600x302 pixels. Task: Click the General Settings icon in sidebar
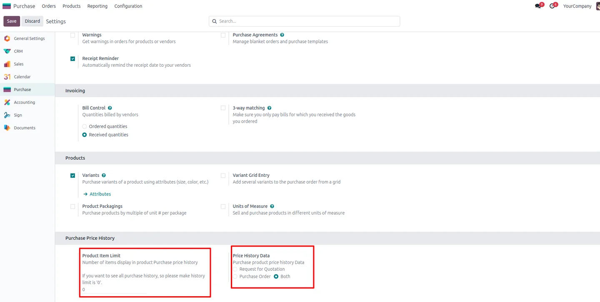(x=7, y=38)
